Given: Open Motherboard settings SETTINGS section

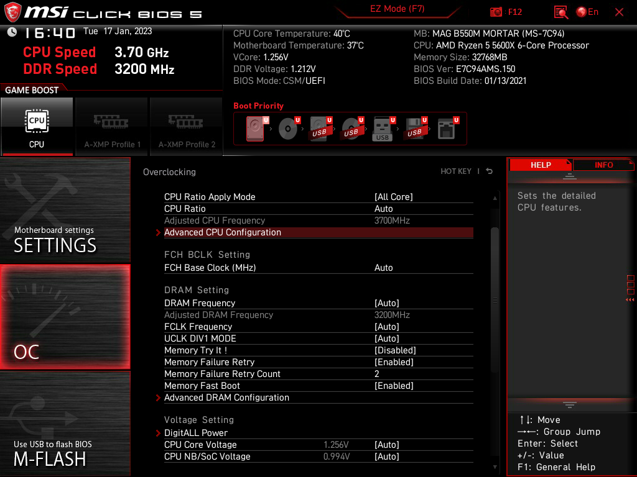Looking at the screenshot, I should (65, 210).
